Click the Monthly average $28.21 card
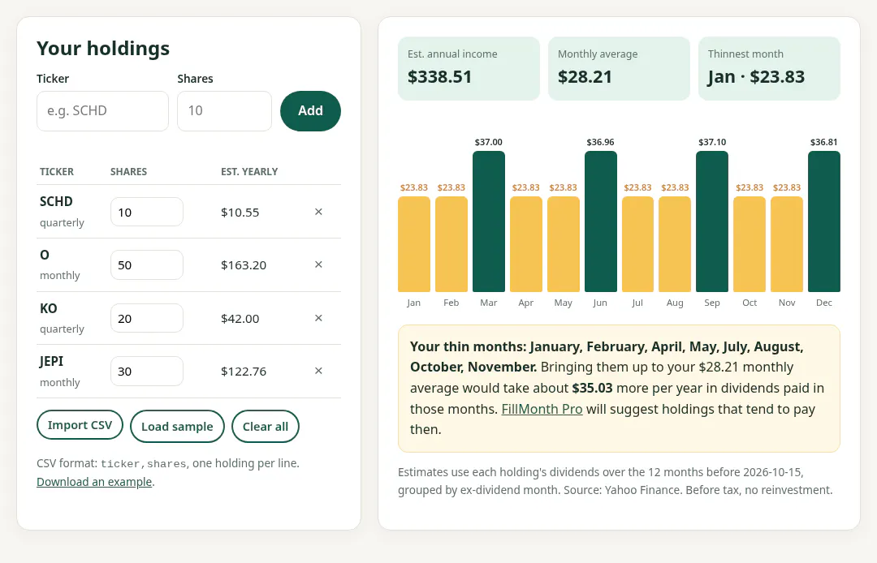This screenshot has width=877, height=563. coord(619,69)
